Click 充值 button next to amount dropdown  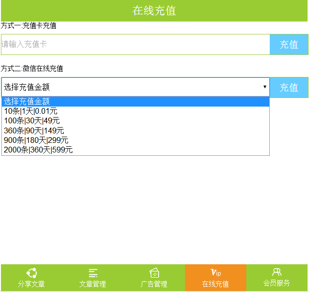[x=289, y=87]
